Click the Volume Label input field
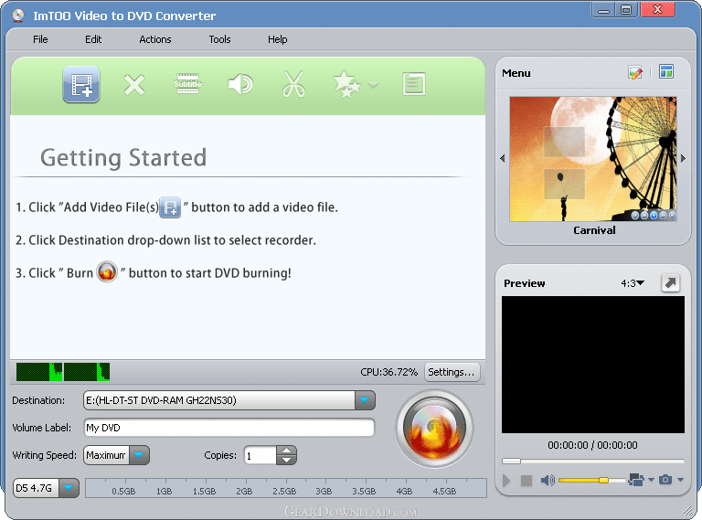 click(229, 428)
